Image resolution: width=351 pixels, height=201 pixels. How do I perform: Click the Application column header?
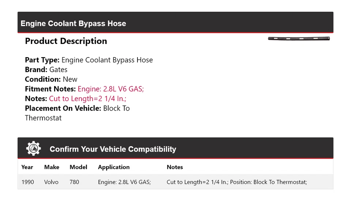pos(114,167)
